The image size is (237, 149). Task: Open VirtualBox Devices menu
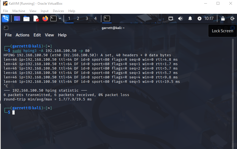pyautogui.click(x=58, y=11)
